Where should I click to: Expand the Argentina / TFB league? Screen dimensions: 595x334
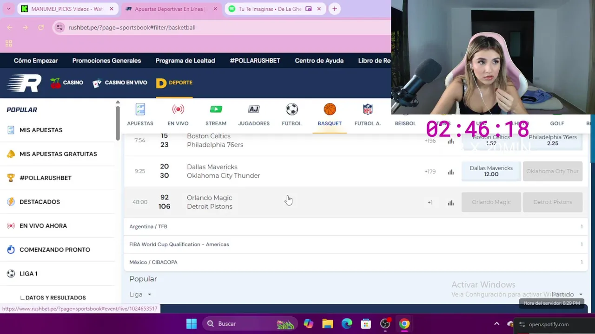(x=356, y=226)
